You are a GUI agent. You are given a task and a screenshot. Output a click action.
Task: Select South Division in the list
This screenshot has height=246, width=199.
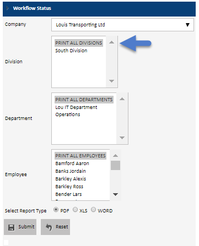[x=71, y=51]
